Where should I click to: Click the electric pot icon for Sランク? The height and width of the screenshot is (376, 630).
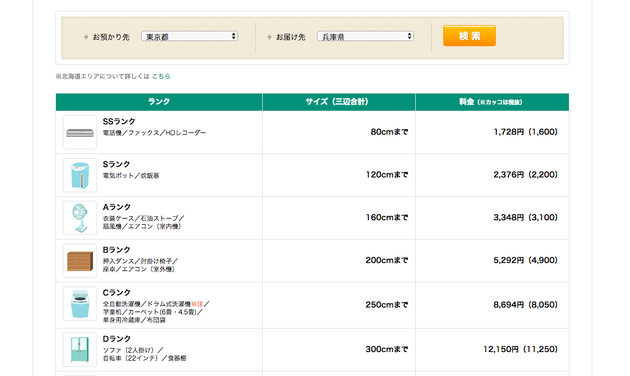pyautogui.click(x=80, y=175)
